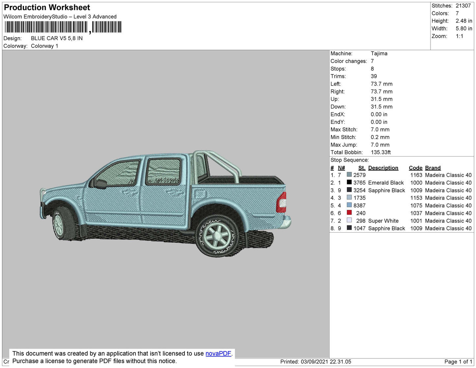Click the Emerald Black description text

386,183
